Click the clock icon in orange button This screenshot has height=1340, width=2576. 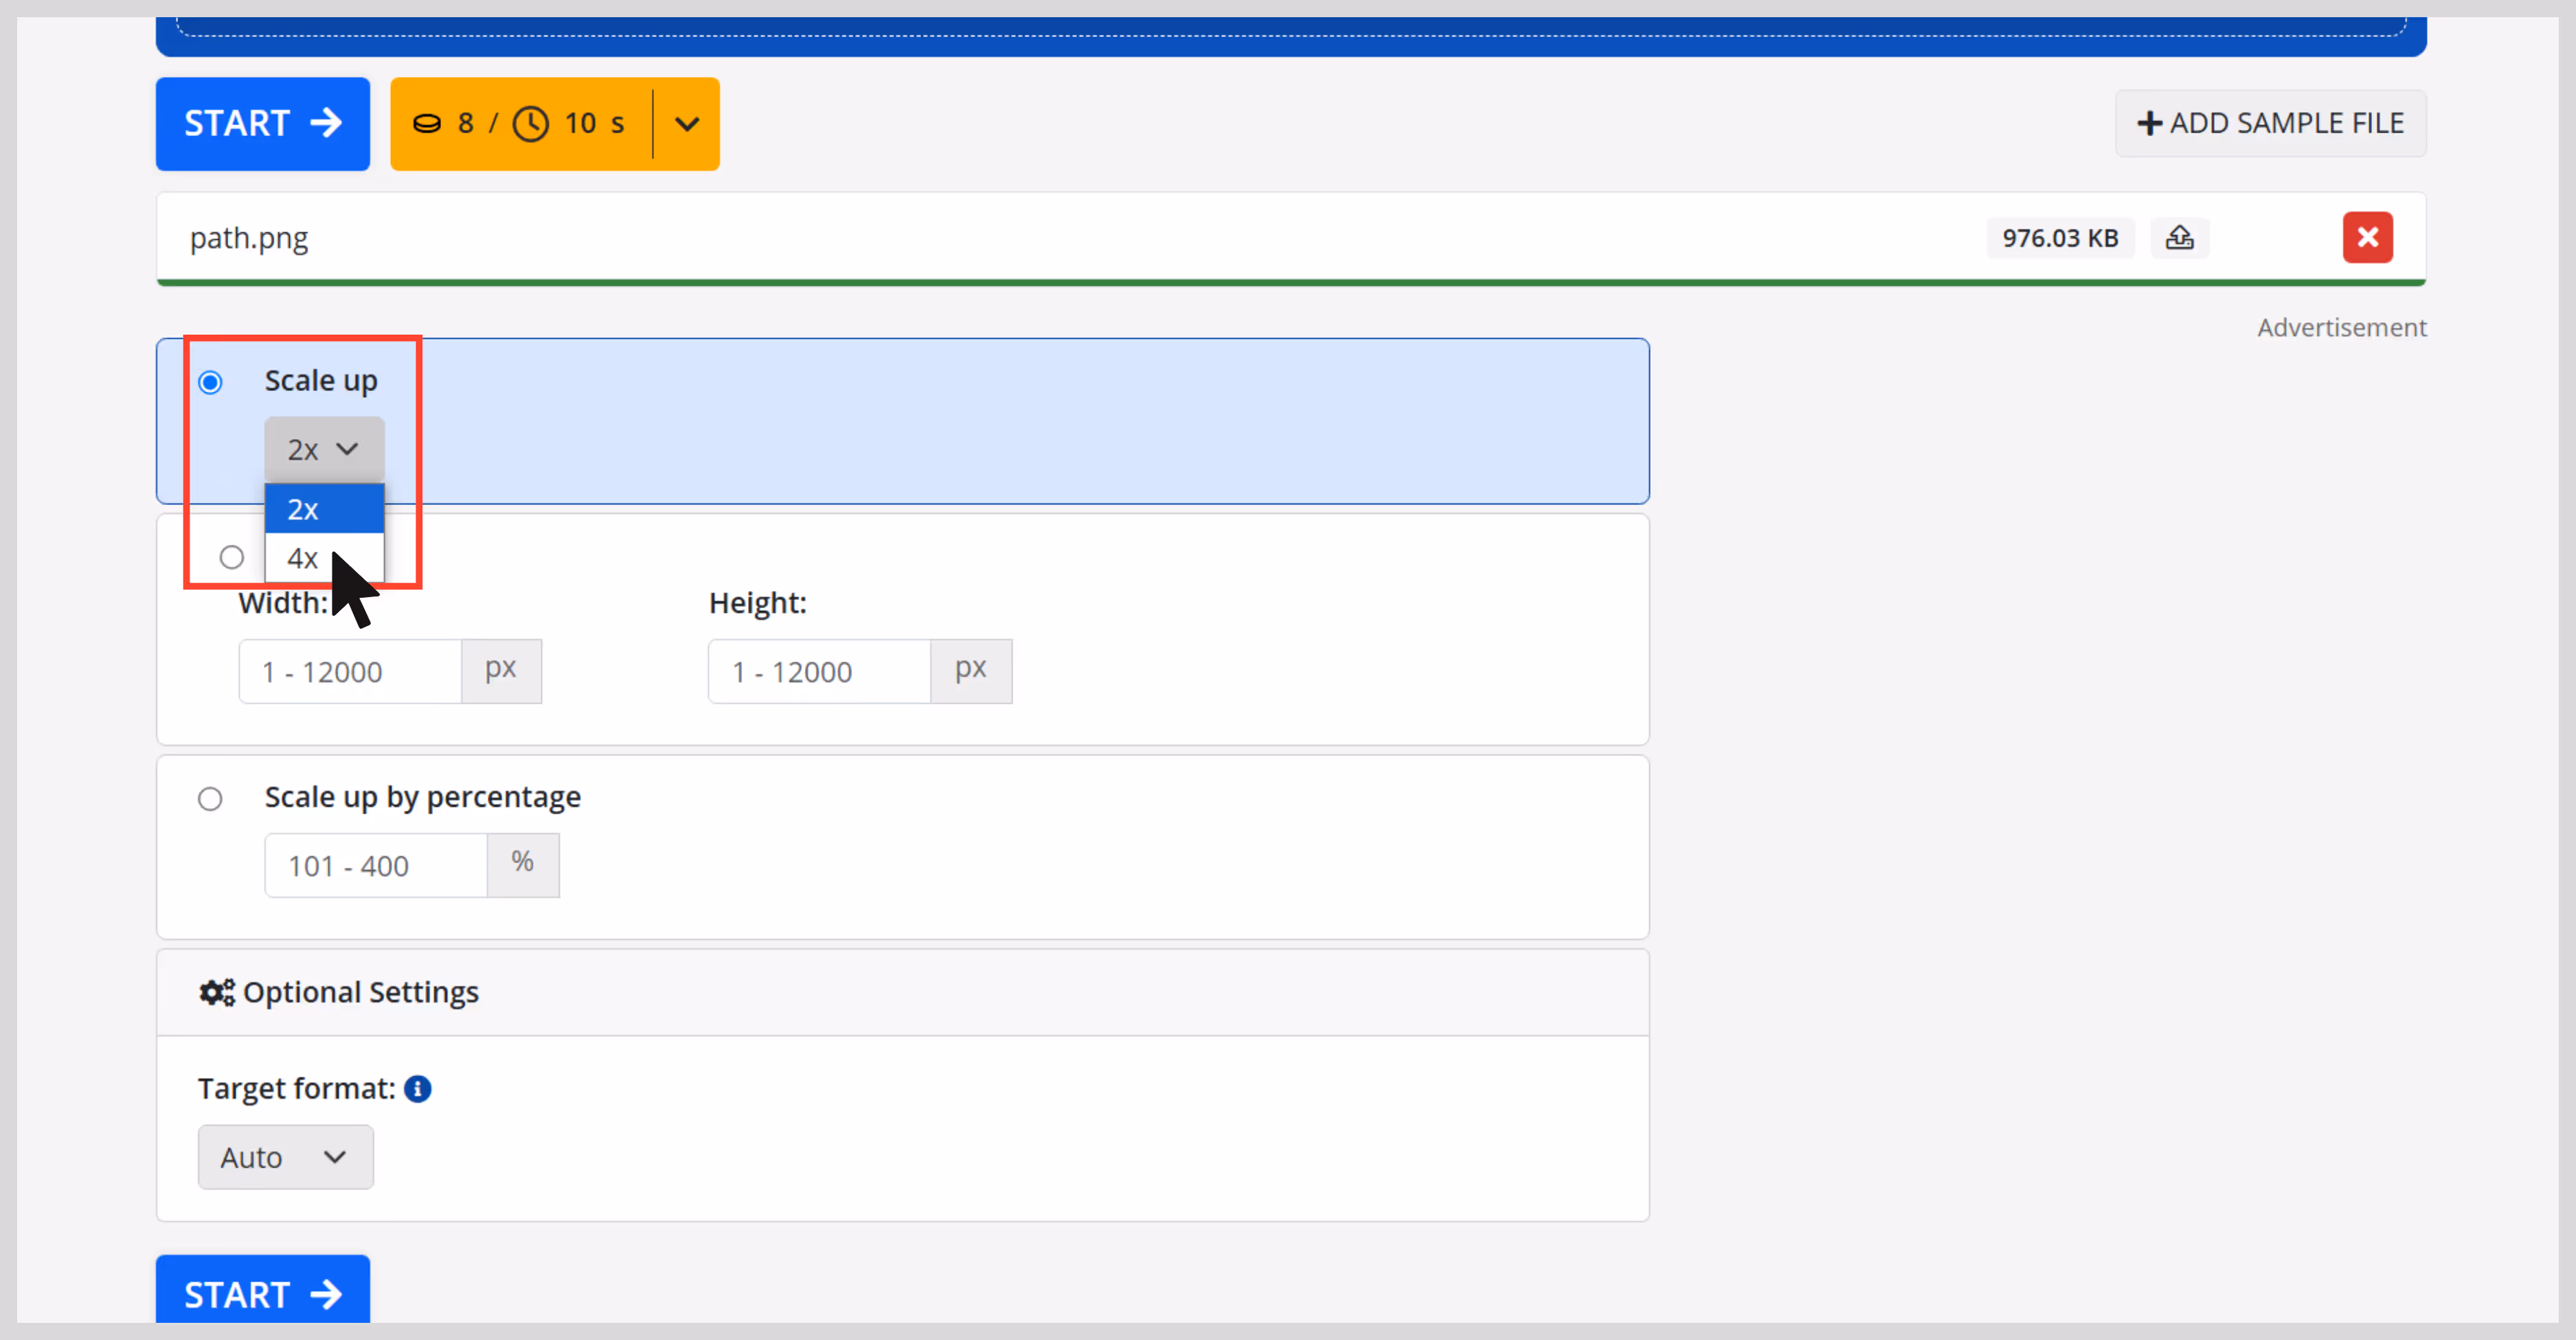click(x=530, y=124)
